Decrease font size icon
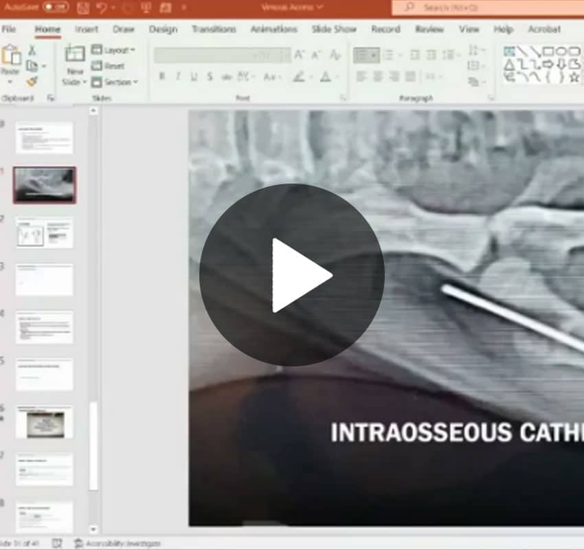The height and width of the screenshot is (550, 584). pyautogui.click(x=315, y=55)
